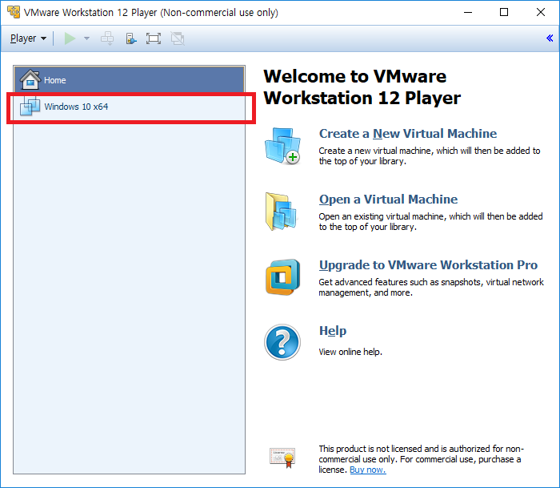This screenshot has width=560, height=488.
Task: Click the Workstation Pro upgrade icon
Action: 282,277
